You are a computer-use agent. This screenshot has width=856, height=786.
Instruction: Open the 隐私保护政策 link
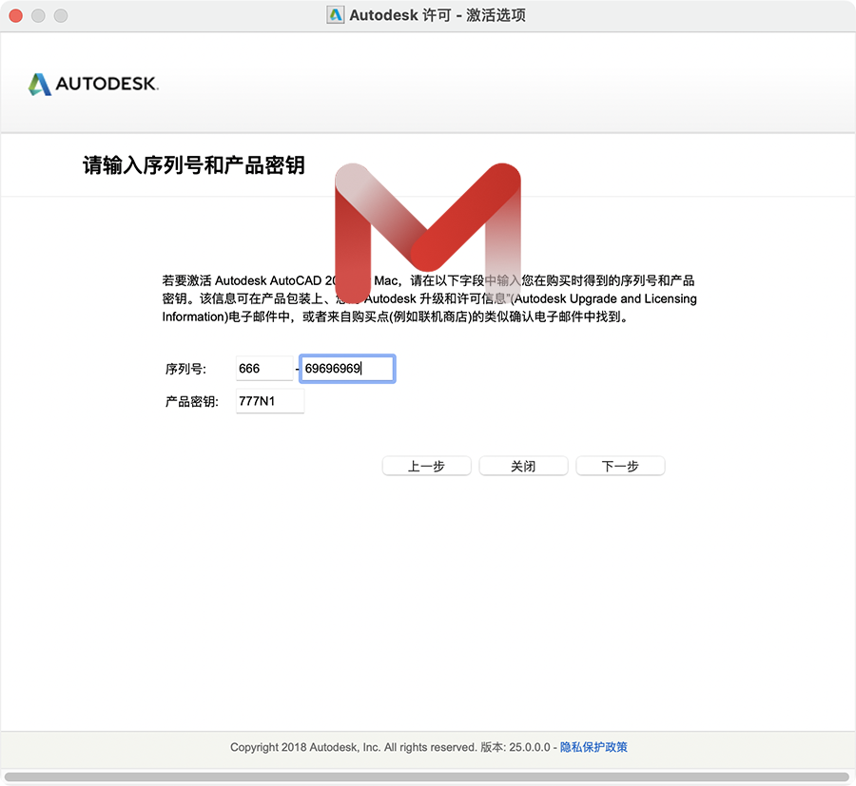(x=593, y=747)
